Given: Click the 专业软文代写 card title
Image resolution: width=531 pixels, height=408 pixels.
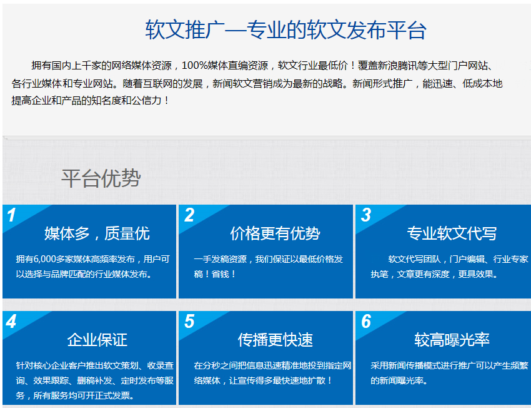Looking at the screenshot, I should pyautogui.click(x=452, y=234).
